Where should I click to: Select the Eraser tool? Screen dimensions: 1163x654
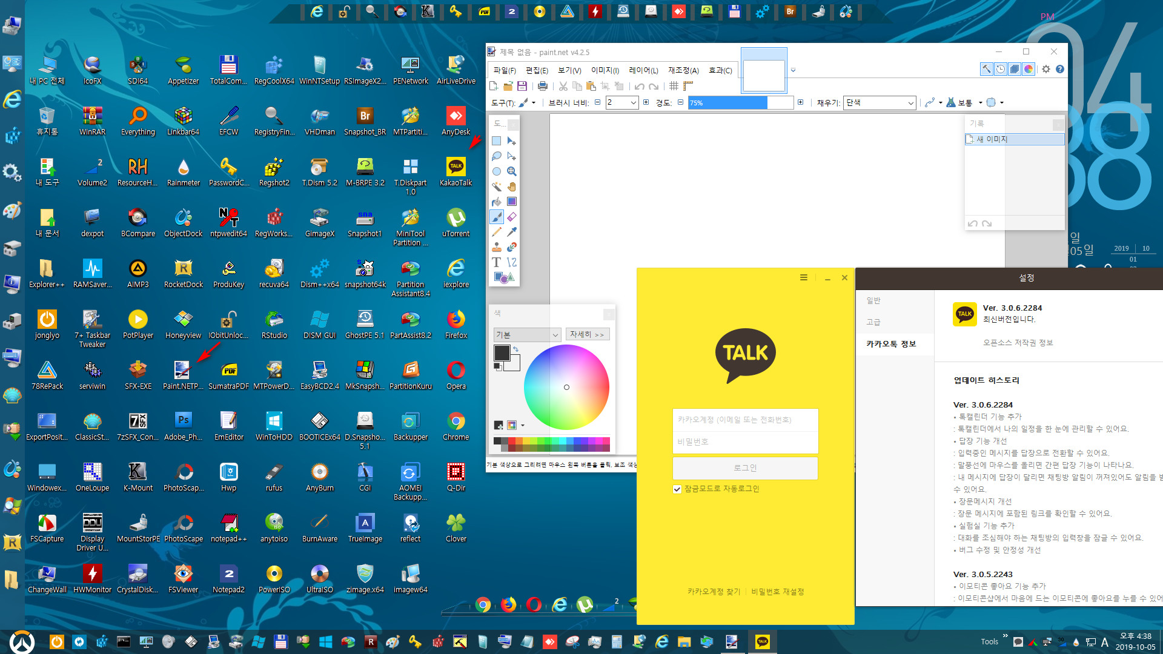(x=512, y=217)
